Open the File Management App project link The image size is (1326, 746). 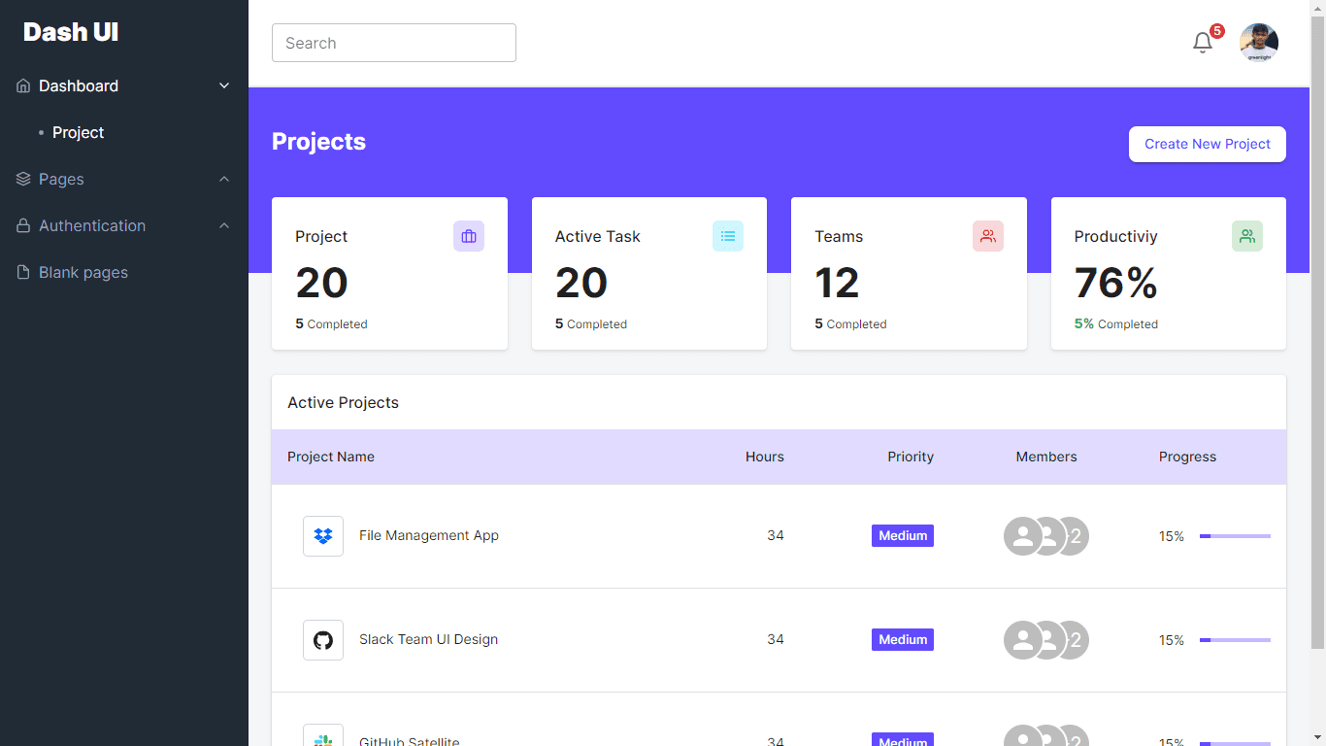pos(428,535)
